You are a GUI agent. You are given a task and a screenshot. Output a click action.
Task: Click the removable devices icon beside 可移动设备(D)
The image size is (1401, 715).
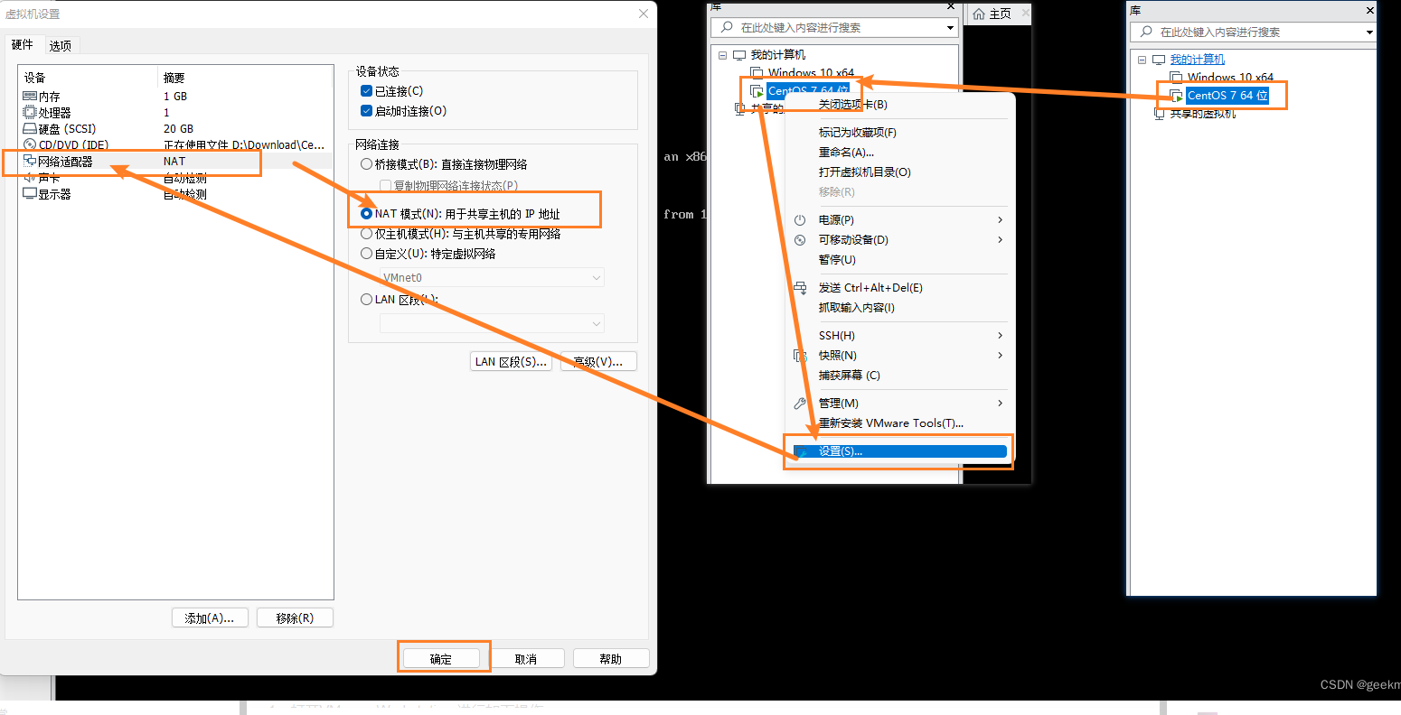tap(800, 240)
